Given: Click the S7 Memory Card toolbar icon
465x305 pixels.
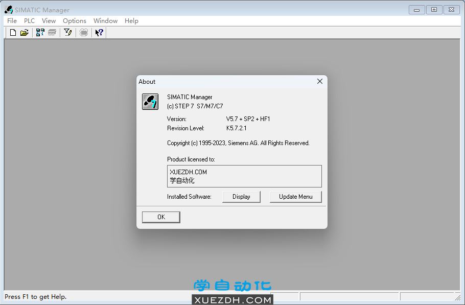Looking at the screenshot, I should tap(52, 32).
